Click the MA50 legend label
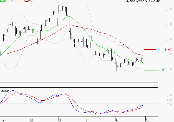This screenshot has width=174, height=122. point(27,1)
